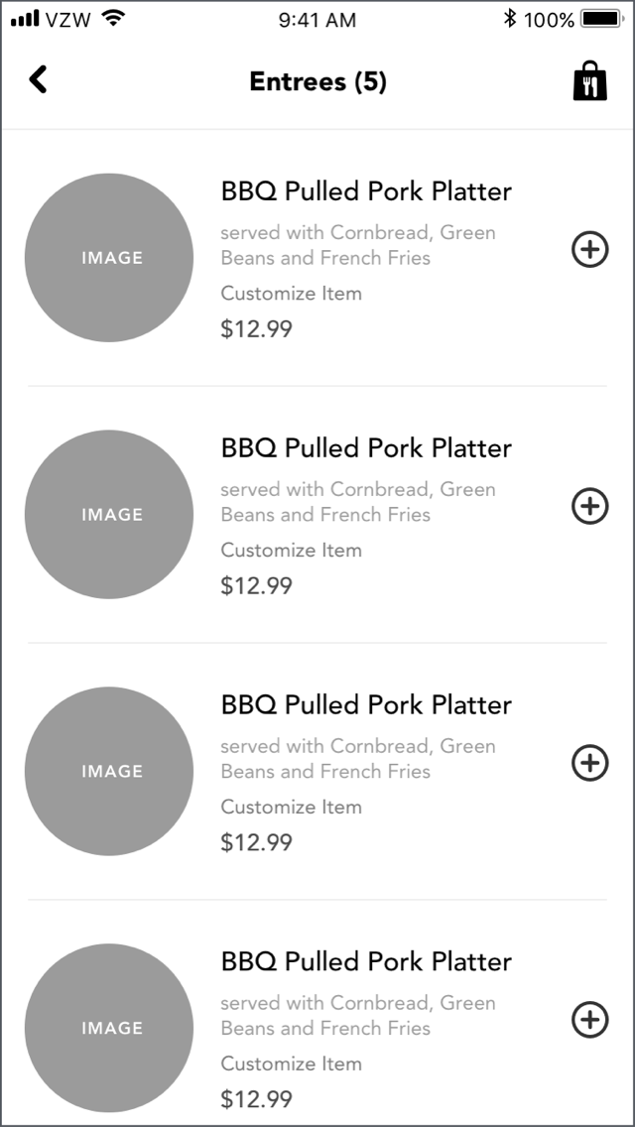The image size is (635, 1127).
Task: Add the third BBQ Pulled Pork Platter
Action: pyautogui.click(x=590, y=763)
